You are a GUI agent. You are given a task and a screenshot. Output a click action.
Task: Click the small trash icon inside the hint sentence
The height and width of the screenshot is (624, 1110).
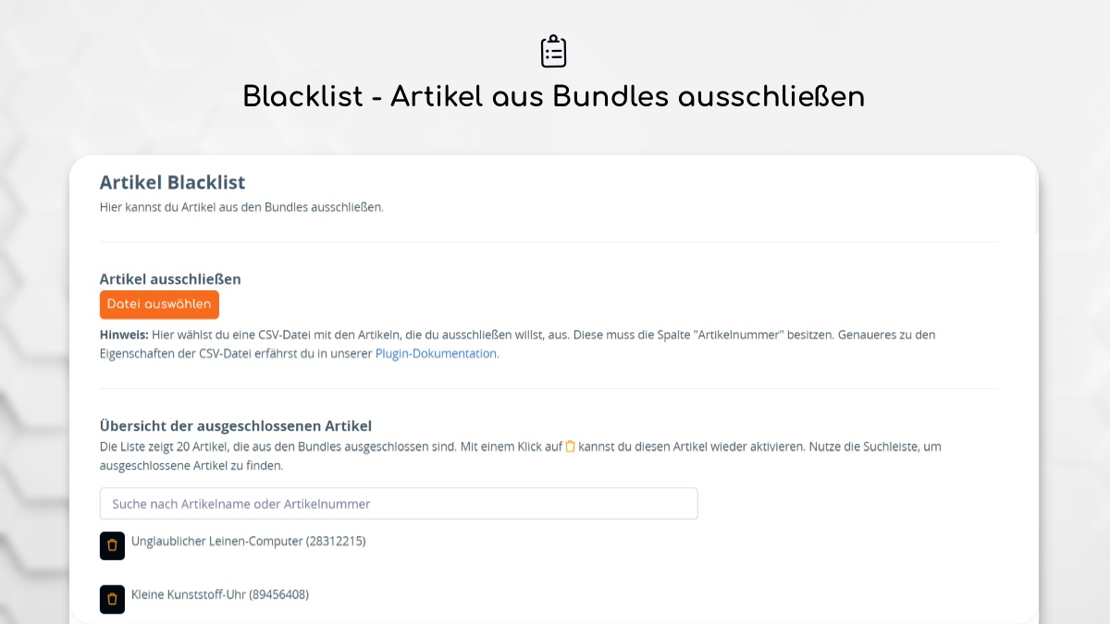(x=569, y=447)
